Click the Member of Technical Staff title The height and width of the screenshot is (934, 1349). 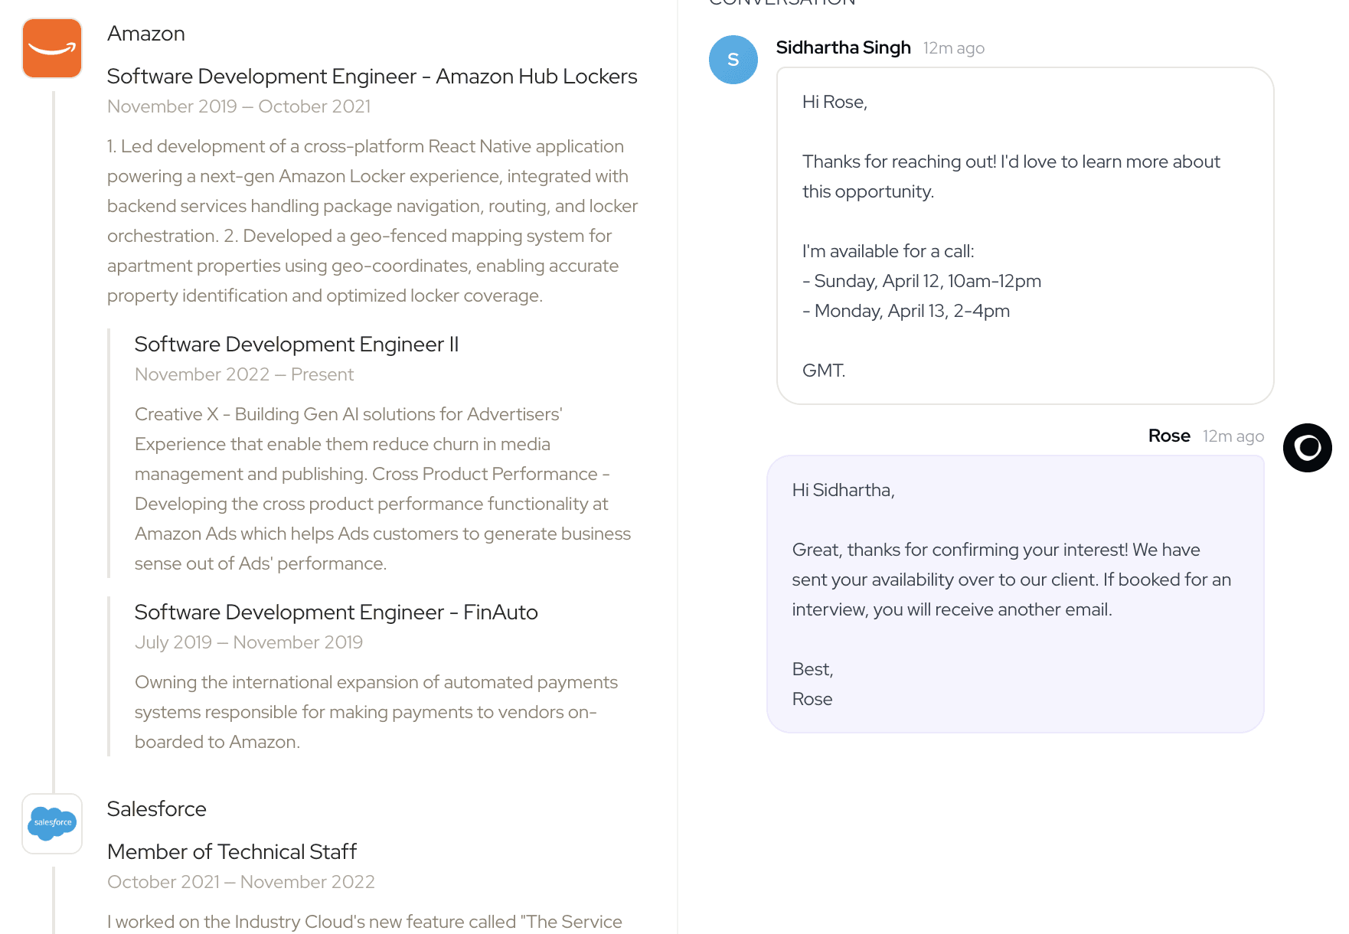[232, 852]
